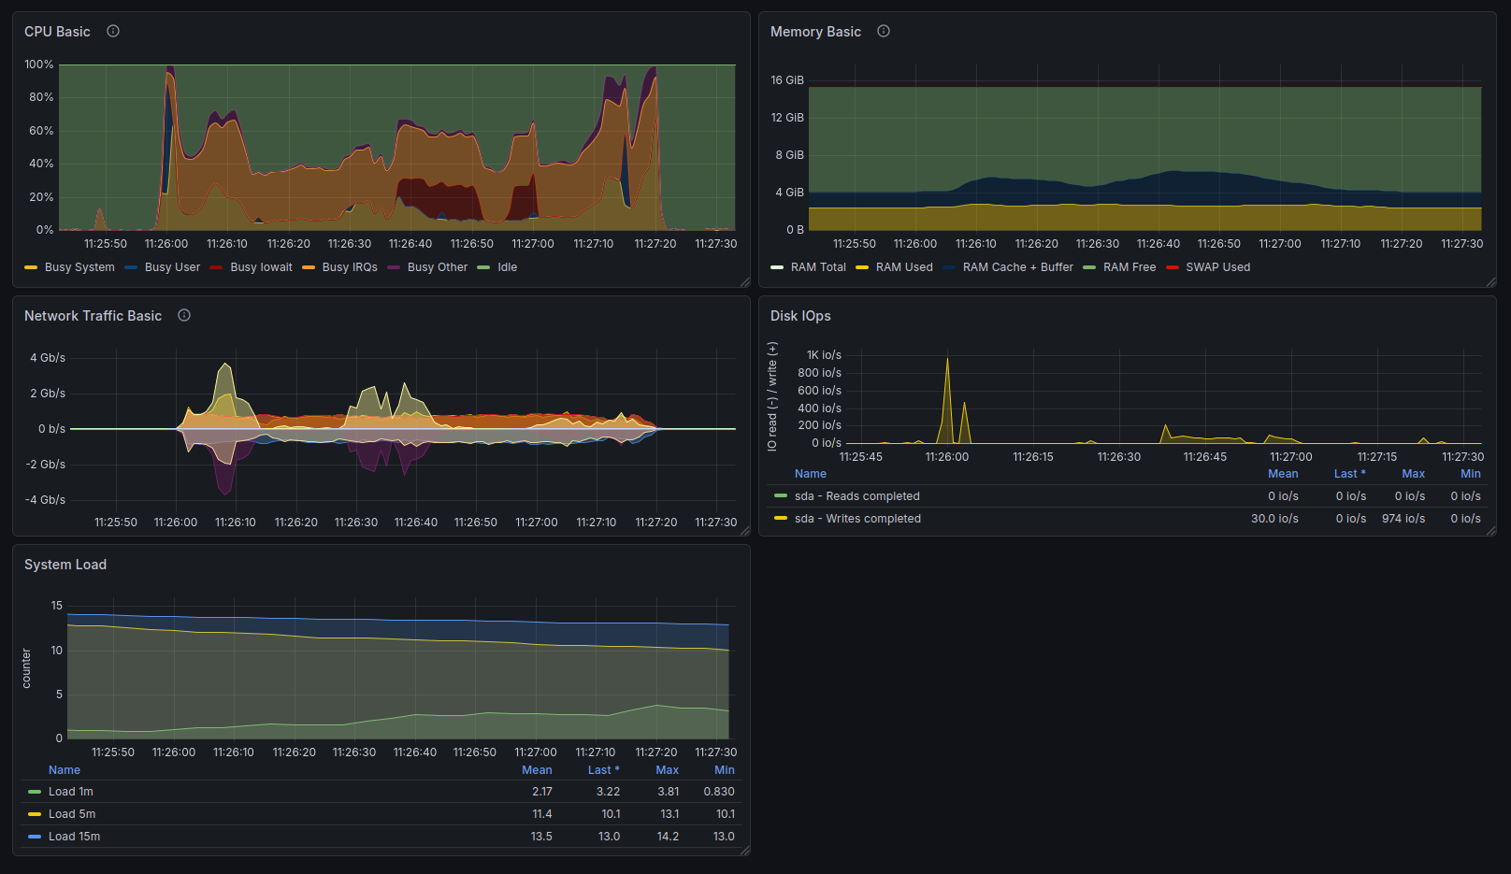Open the System Load panel title menu

pyautogui.click(x=65, y=565)
